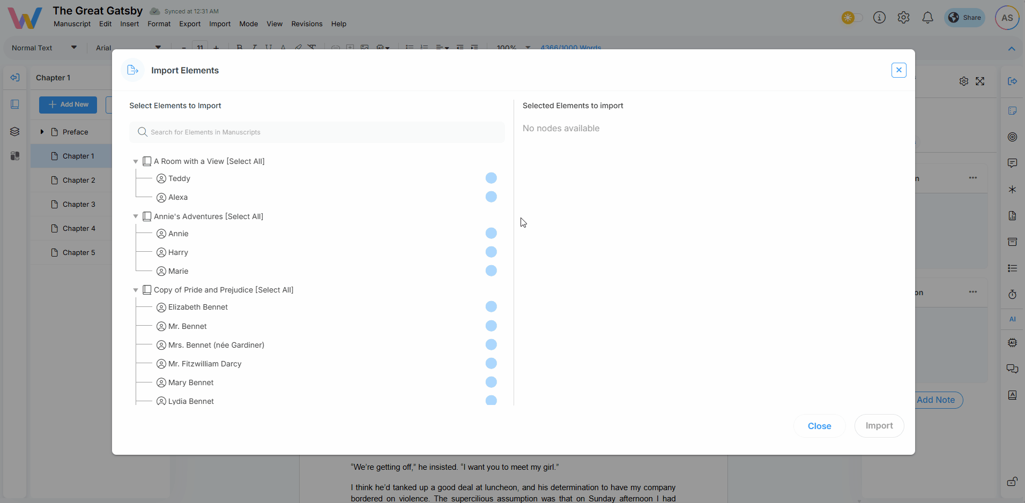Image resolution: width=1025 pixels, height=503 pixels.
Task: Toggle the dark mode sun switch
Action: click(x=852, y=18)
